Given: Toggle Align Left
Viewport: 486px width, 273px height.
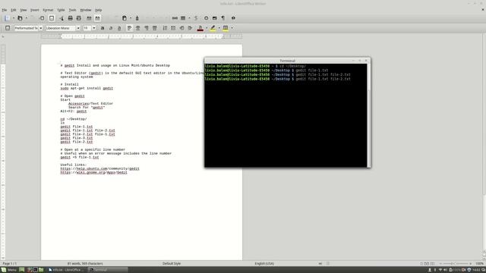Looking at the screenshot, I should click(x=129, y=28).
